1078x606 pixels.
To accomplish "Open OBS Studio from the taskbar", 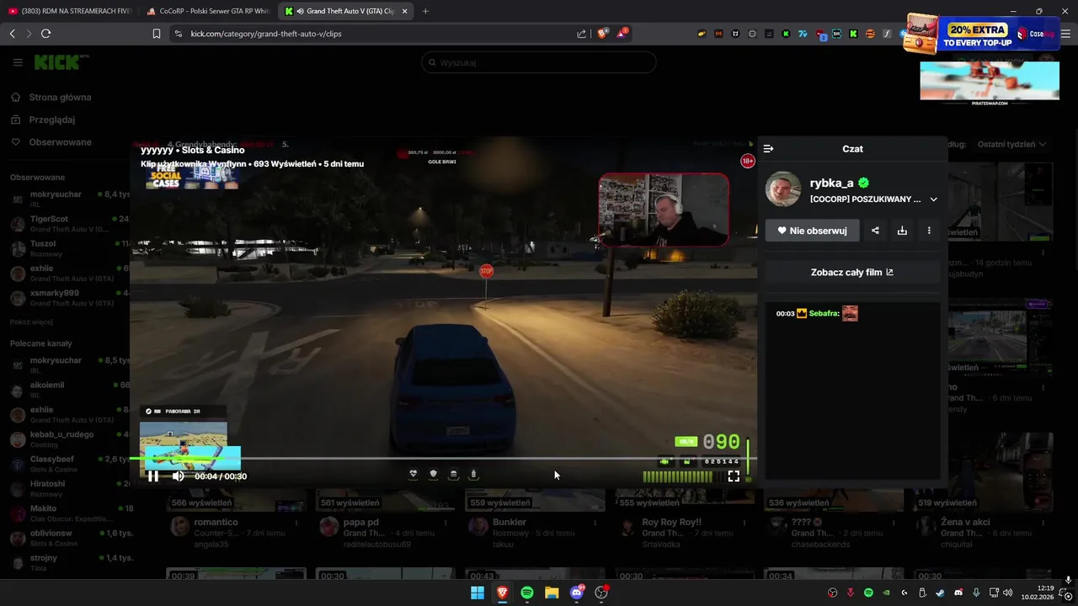I will [601, 593].
